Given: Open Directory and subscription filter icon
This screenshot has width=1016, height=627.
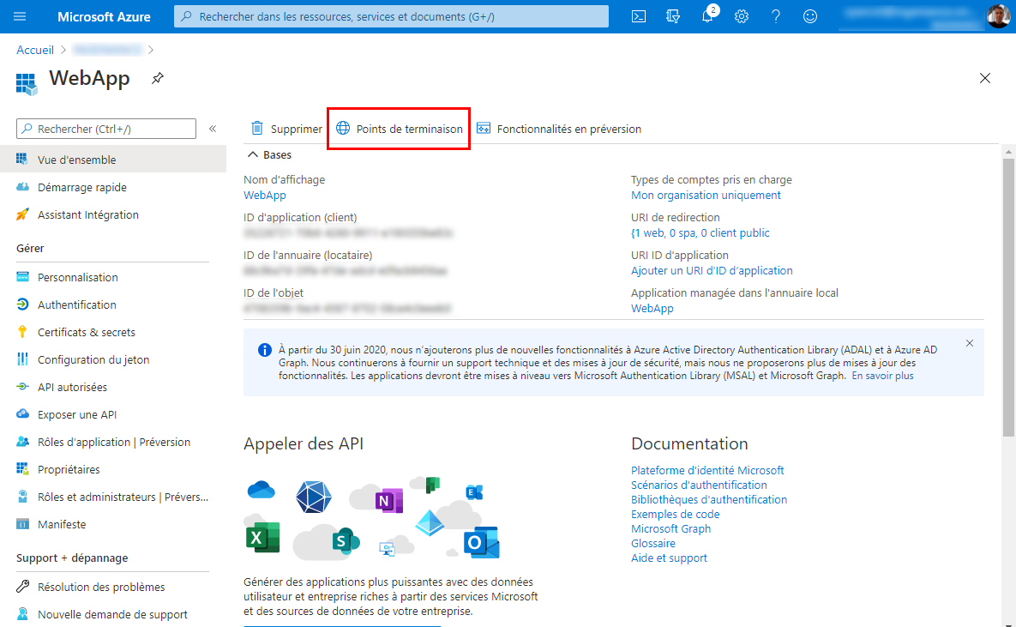Looking at the screenshot, I should point(672,16).
